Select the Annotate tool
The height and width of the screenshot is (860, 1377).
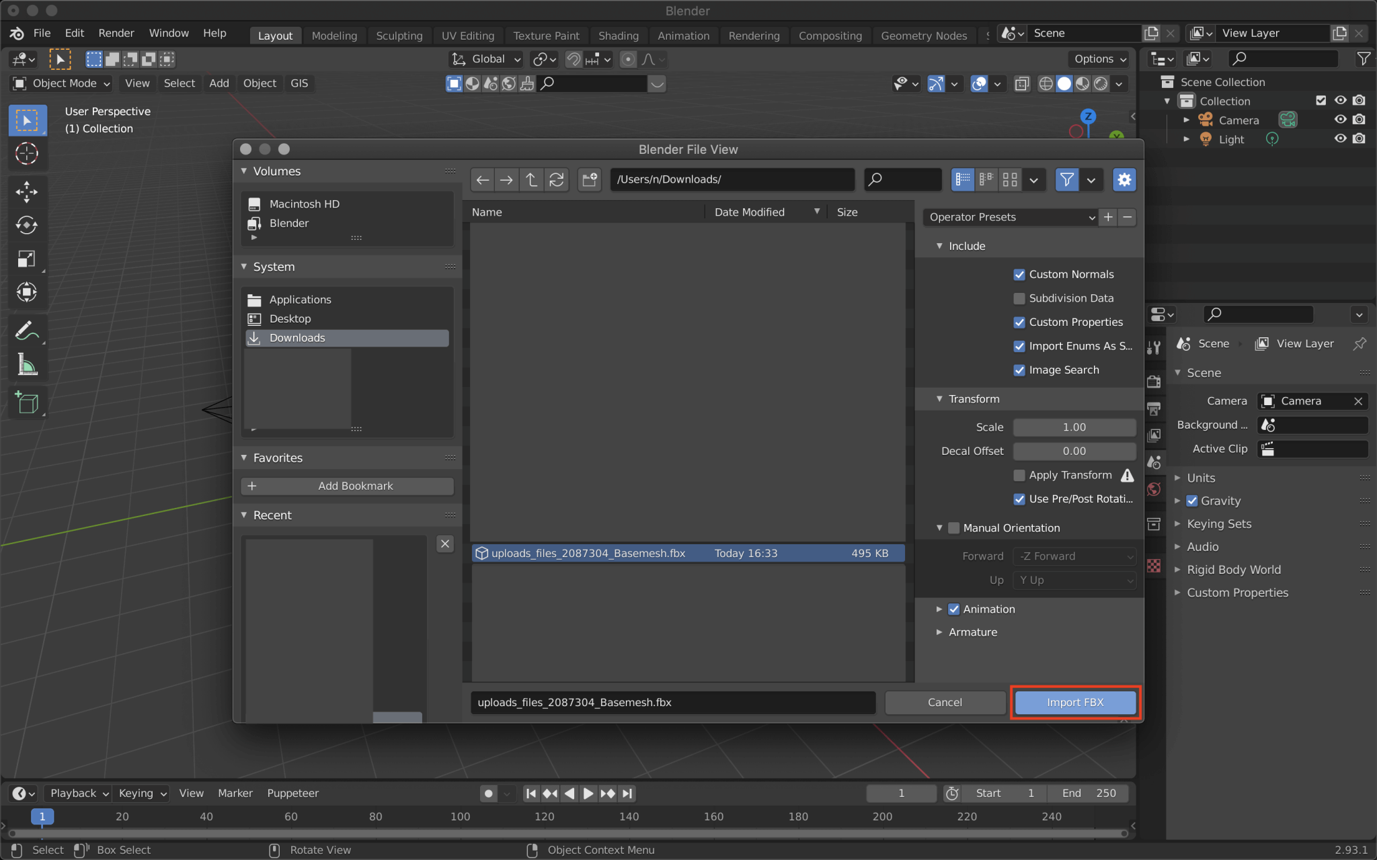[27, 330]
